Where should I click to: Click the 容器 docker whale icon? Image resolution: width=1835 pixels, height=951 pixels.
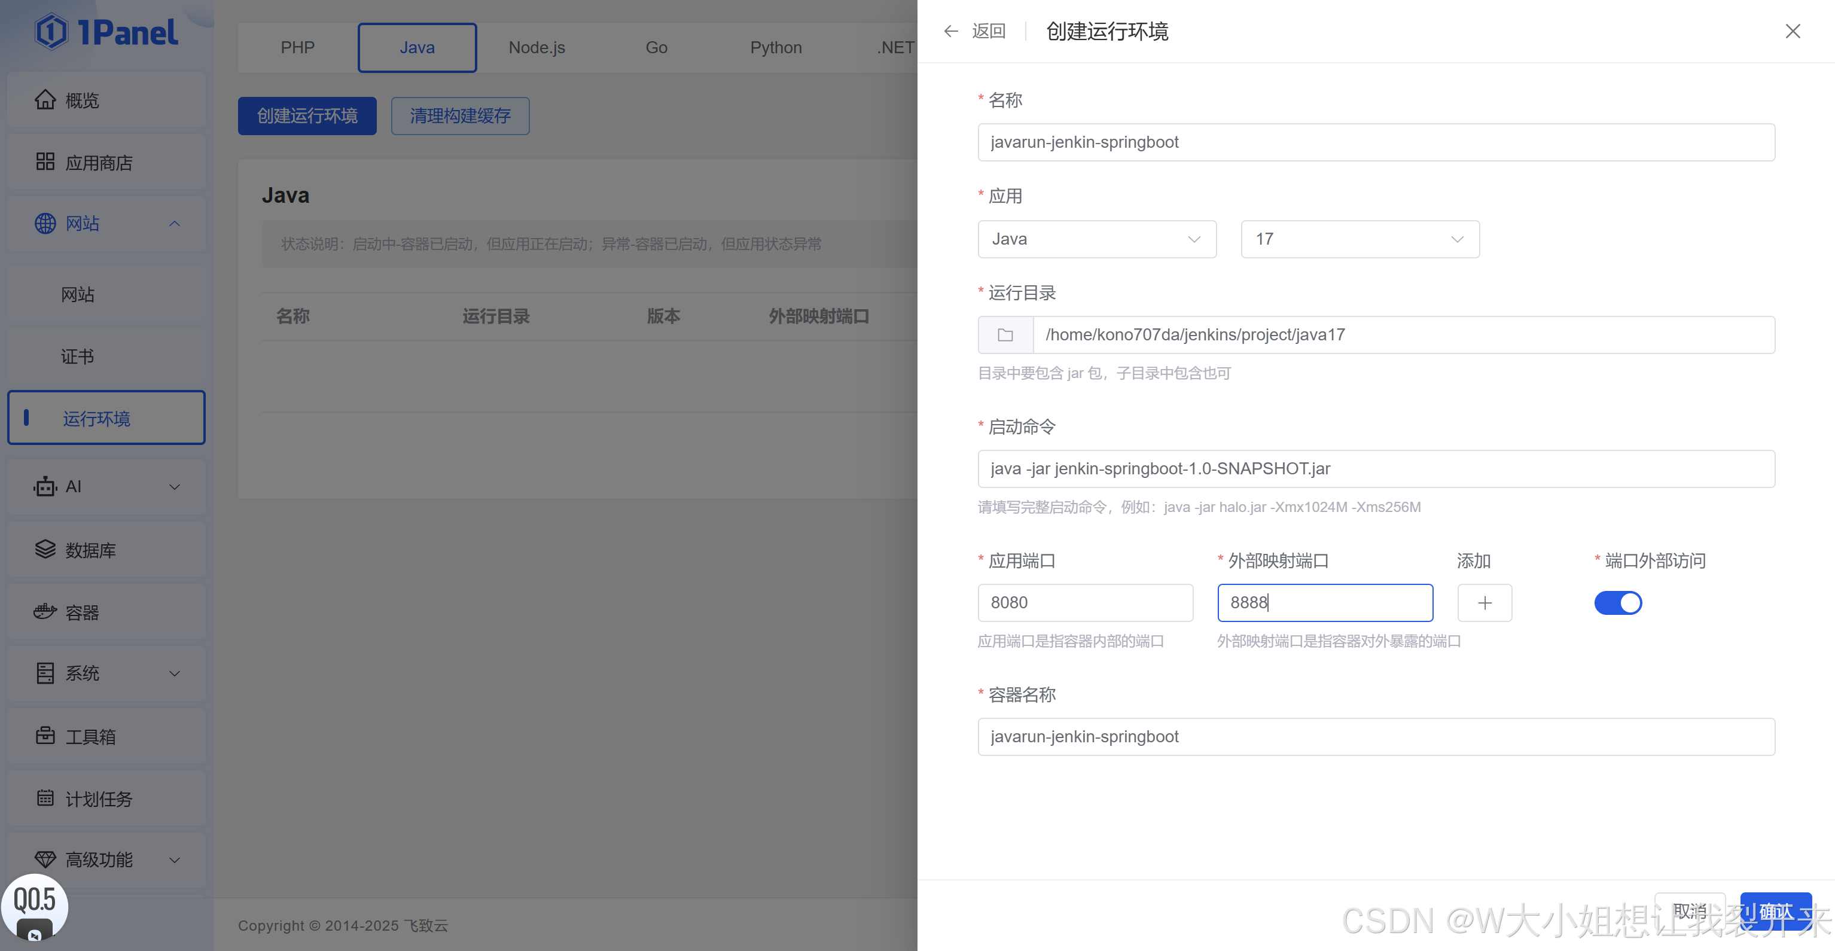point(45,611)
